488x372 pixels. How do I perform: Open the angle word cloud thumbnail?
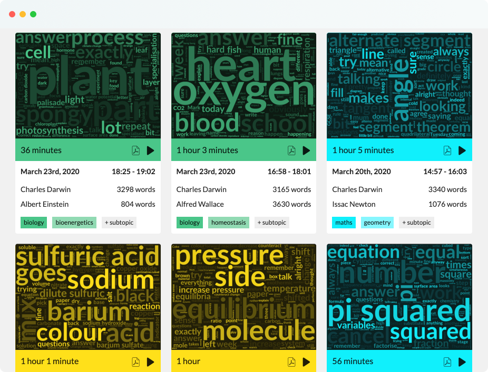399,85
